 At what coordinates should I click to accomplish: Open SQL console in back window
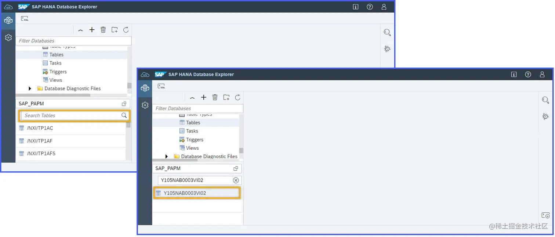tap(25, 18)
